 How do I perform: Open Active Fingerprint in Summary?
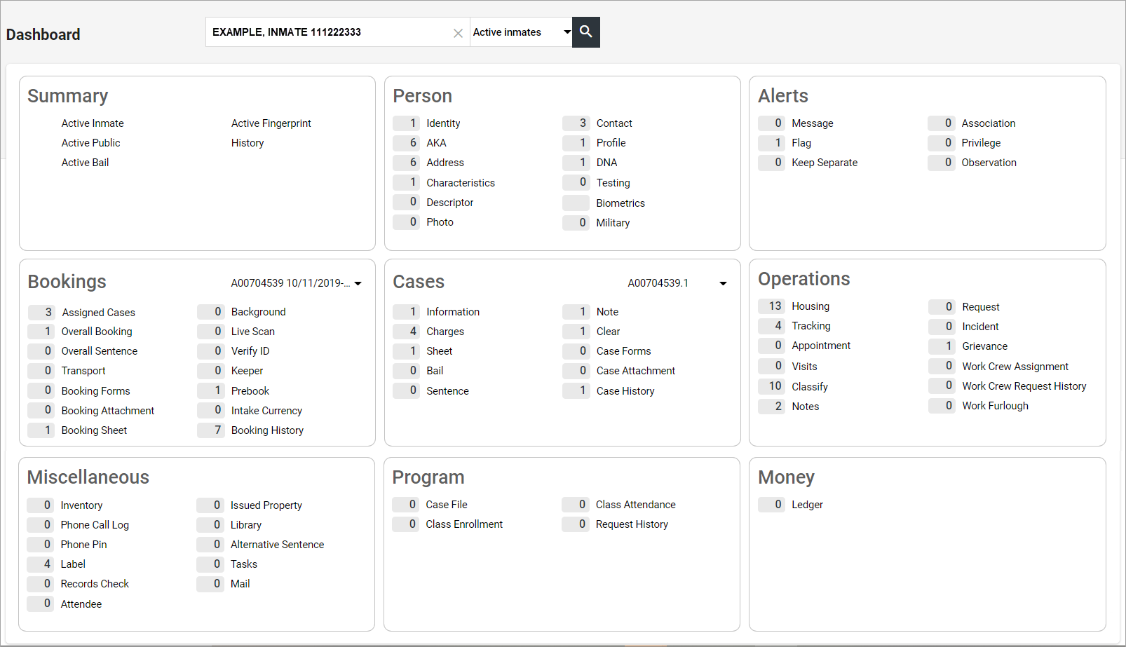(x=271, y=123)
